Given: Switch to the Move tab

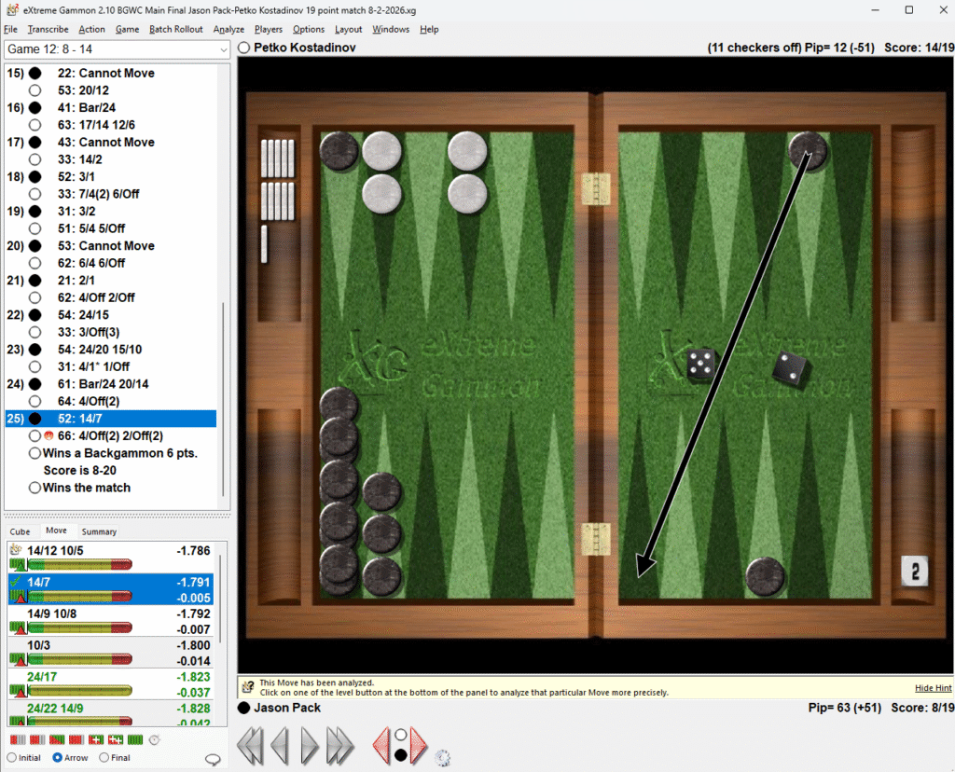Looking at the screenshot, I should pos(56,531).
